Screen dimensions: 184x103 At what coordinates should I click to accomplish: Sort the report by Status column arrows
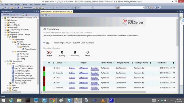click(65, 63)
